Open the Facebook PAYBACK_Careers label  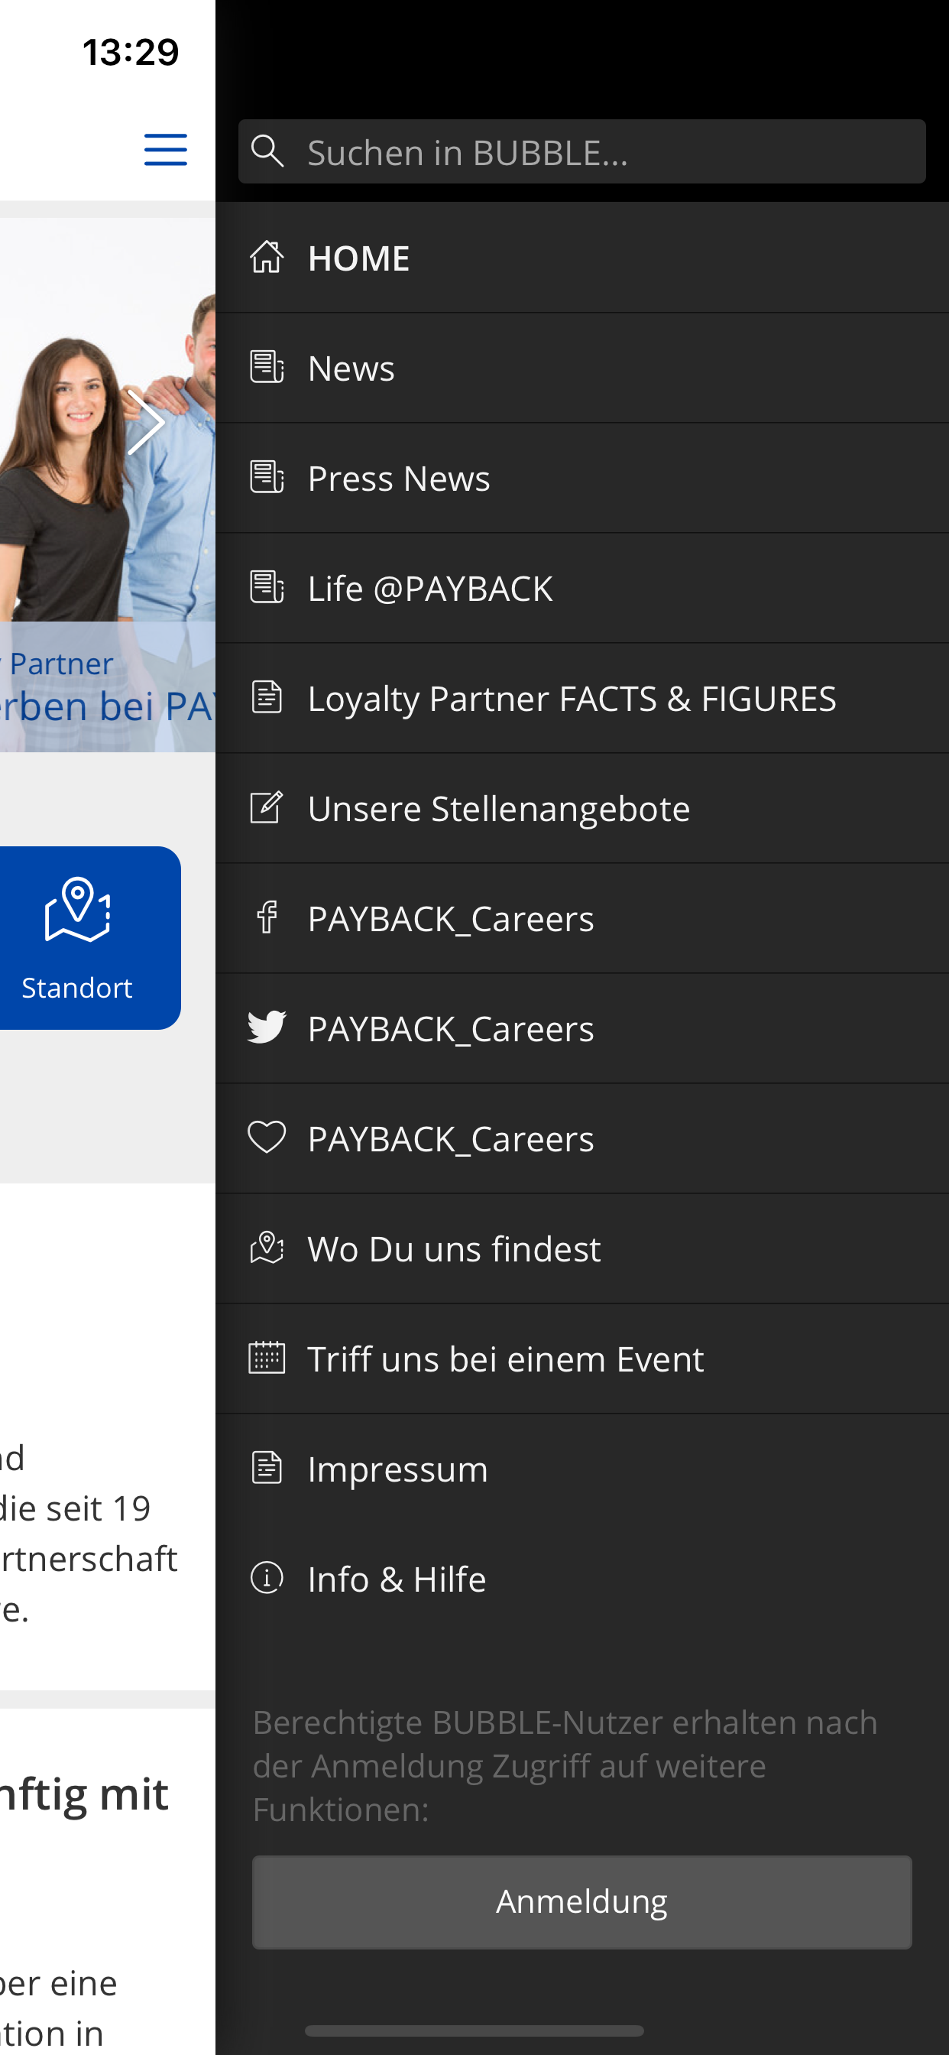point(451,919)
